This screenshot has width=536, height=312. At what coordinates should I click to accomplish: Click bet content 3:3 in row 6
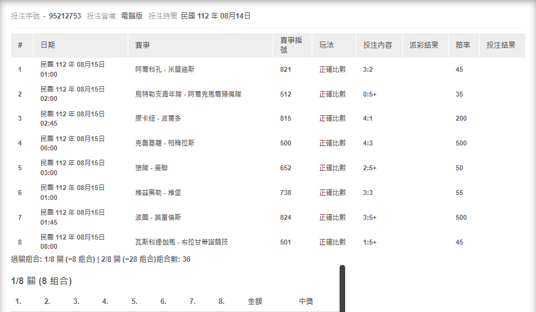click(368, 193)
